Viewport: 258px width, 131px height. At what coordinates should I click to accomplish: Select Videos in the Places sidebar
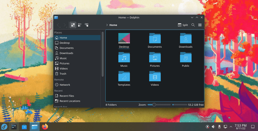77,68
